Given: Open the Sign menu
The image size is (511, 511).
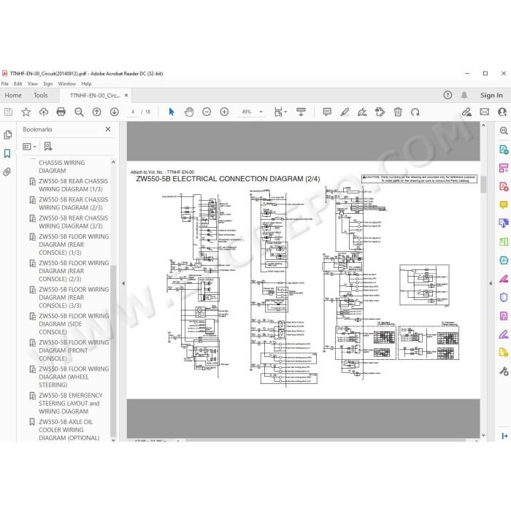Looking at the screenshot, I should click(48, 84).
